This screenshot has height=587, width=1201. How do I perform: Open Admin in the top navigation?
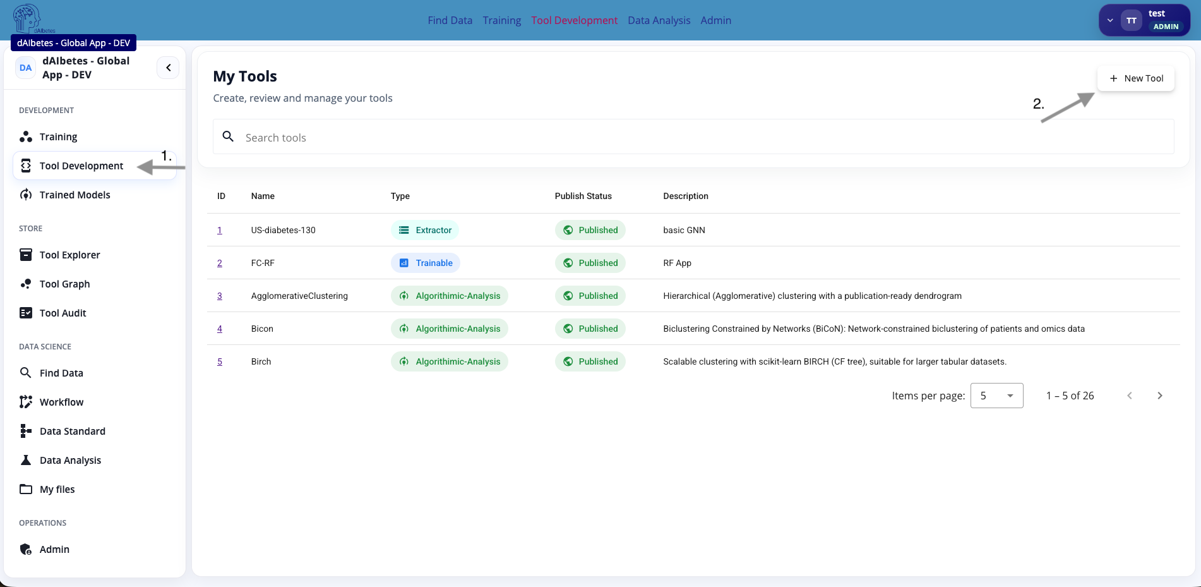click(716, 20)
